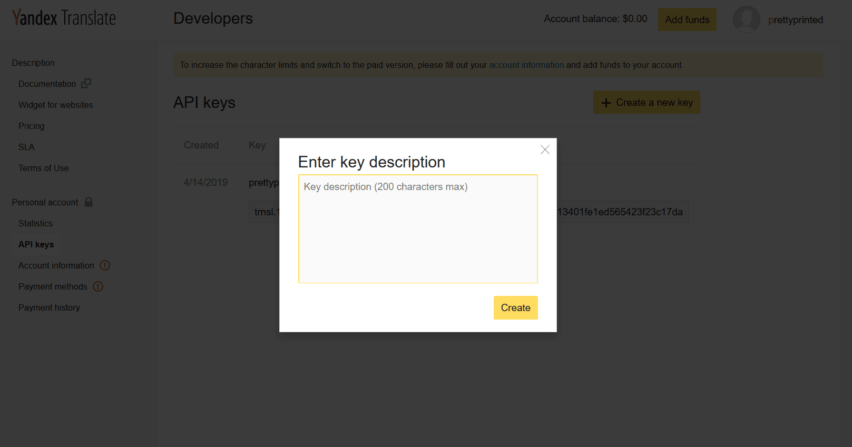Select API keys in sidebar
This screenshot has width=852, height=447.
(36, 244)
